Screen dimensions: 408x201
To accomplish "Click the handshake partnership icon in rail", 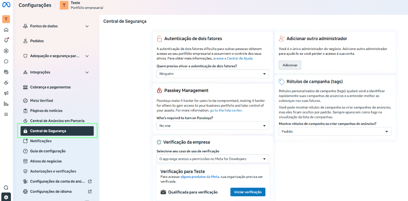I will (6, 83).
